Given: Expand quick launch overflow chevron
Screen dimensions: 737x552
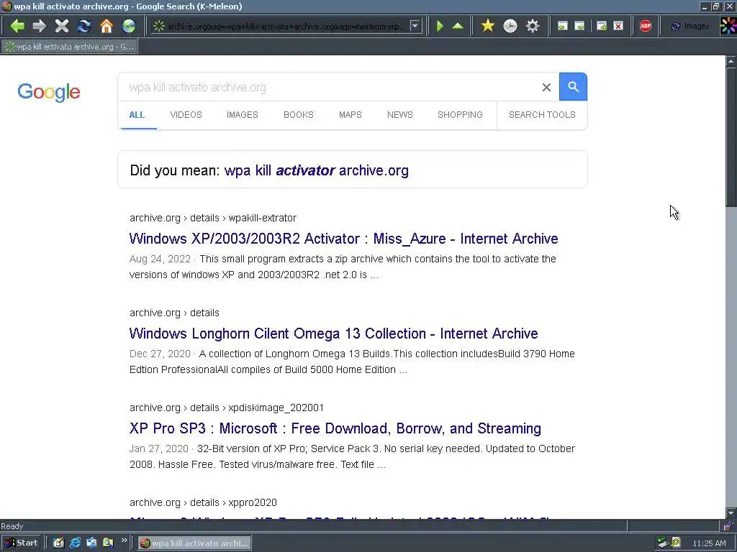Looking at the screenshot, I should 124,540.
